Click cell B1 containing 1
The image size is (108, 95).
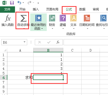point(48,55)
